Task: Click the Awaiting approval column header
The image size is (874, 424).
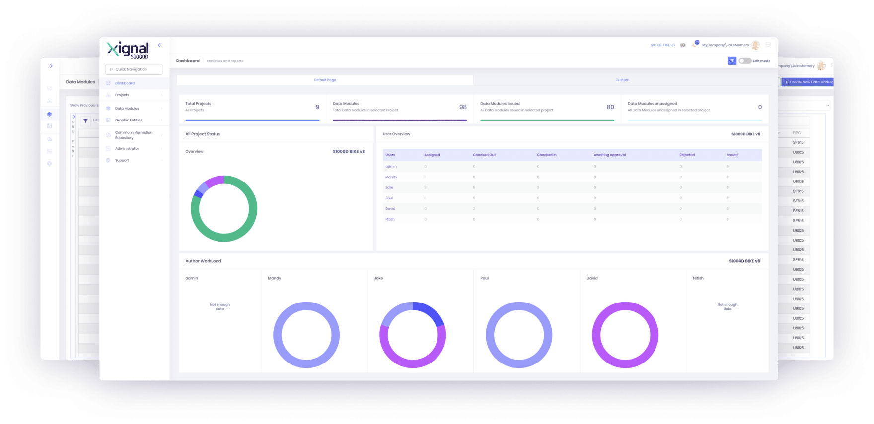Action: click(x=610, y=155)
